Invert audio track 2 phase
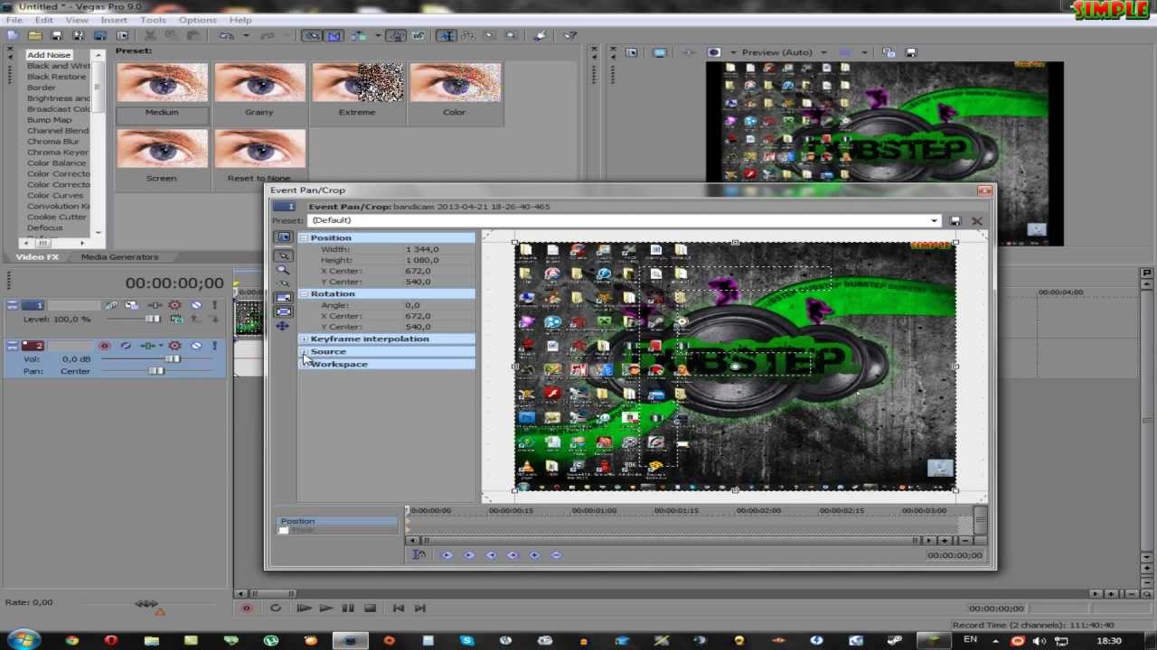Screen dimensions: 1157x650 pyautogui.click(x=126, y=346)
